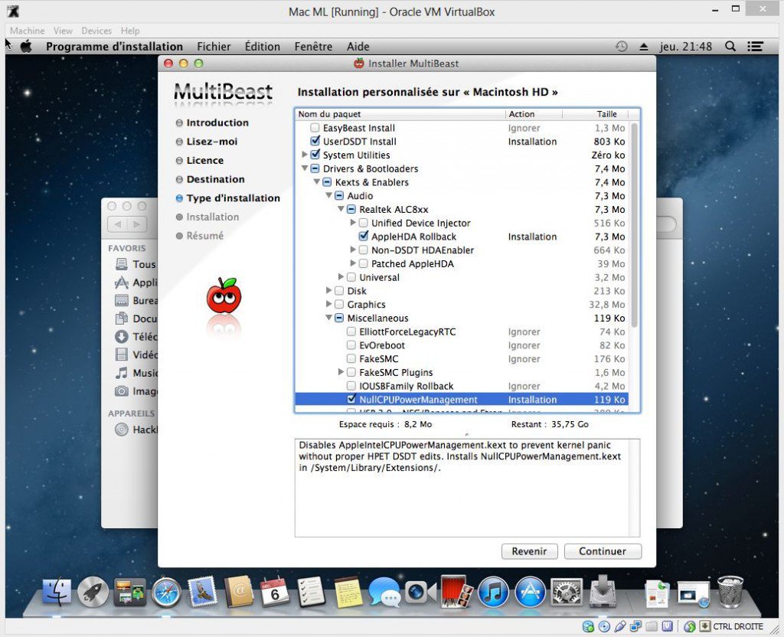Check the EasyBeast Install checkbox
Viewport: 784px width, 637px height.
[x=315, y=128]
